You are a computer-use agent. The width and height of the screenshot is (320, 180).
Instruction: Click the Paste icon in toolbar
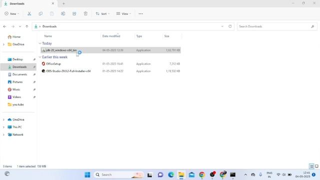click(51, 13)
